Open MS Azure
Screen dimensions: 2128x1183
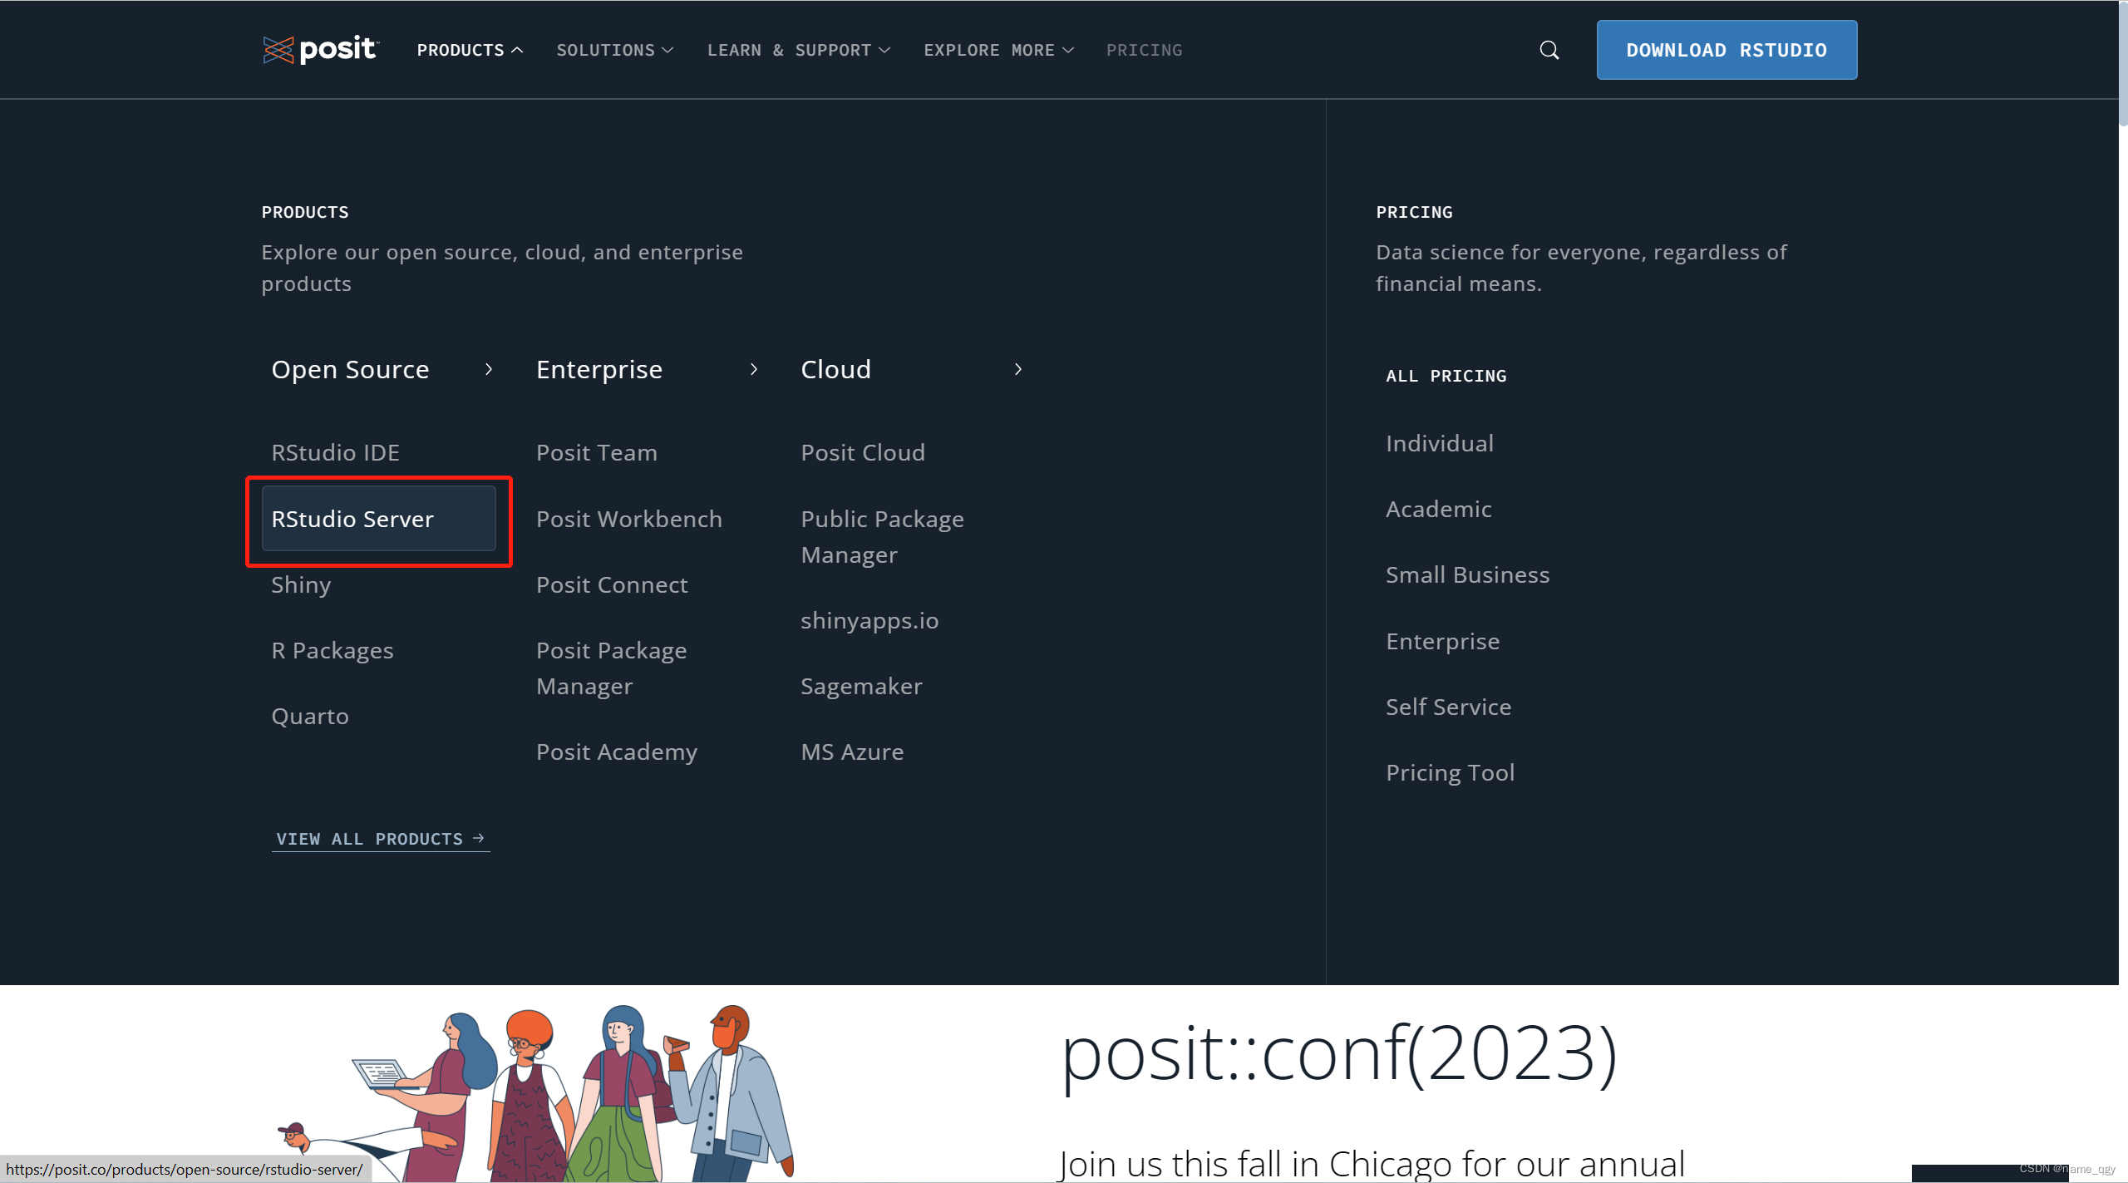coord(852,752)
